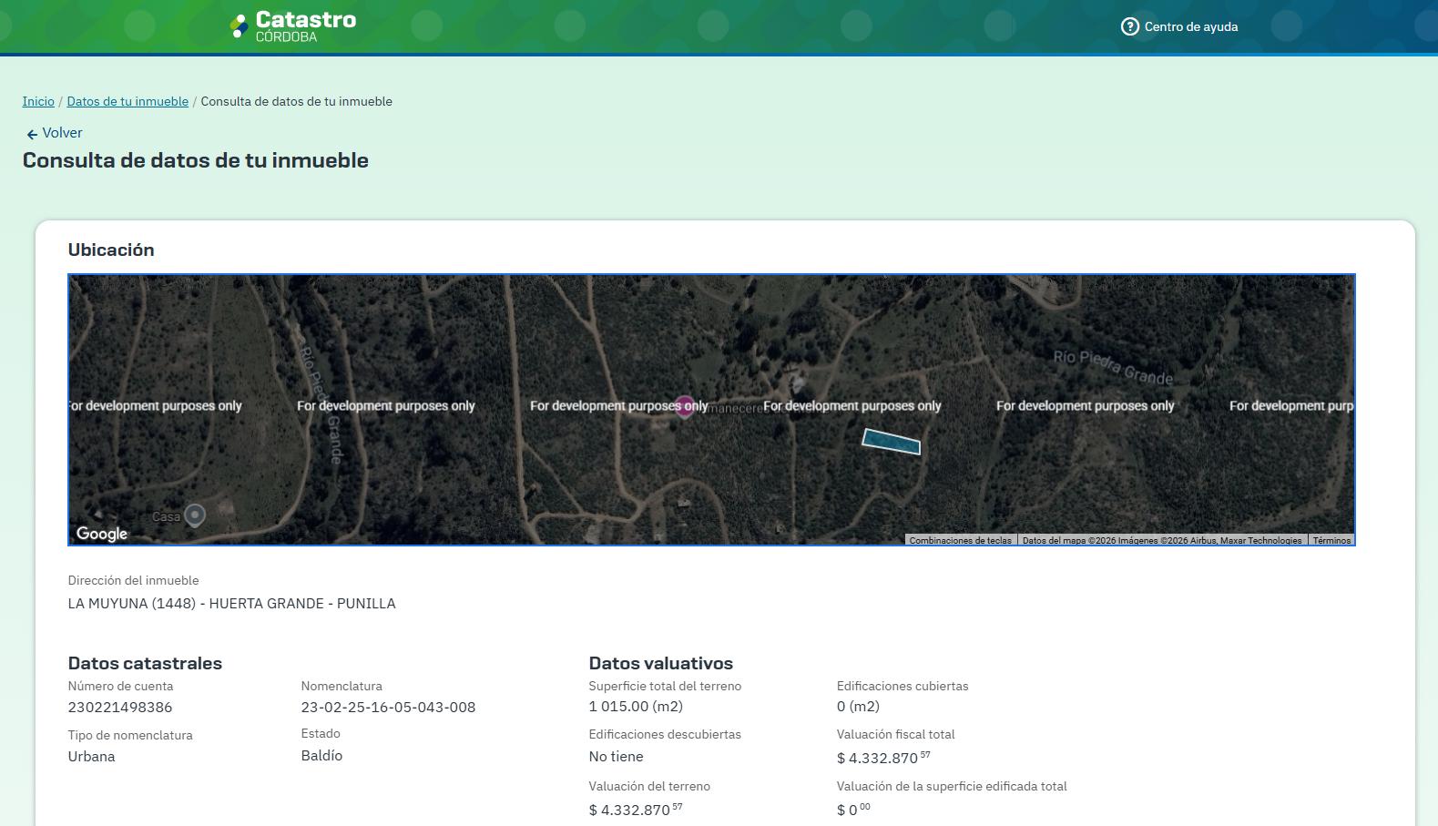Open the Datos de tu inmueble breadcrumb
Viewport: 1438px width, 826px height.
click(x=127, y=101)
